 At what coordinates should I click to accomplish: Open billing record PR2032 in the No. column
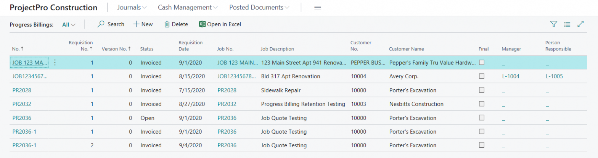[x=22, y=104]
